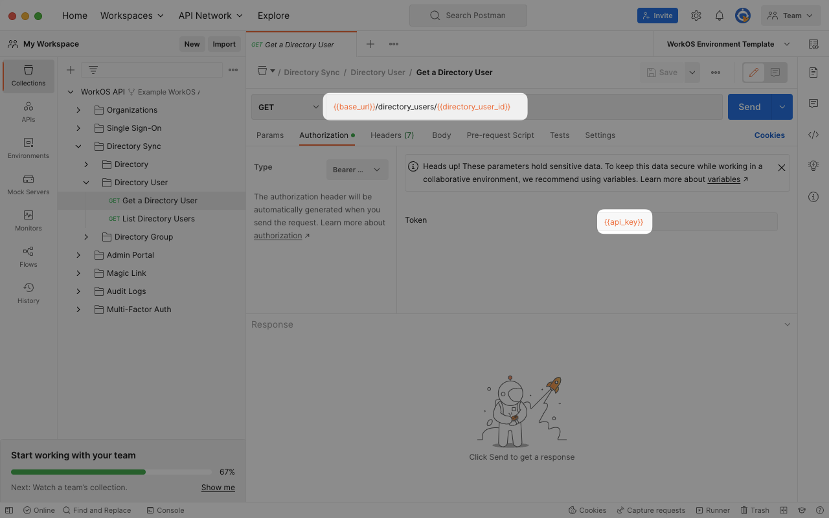Open the Workspaces menu
The height and width of the screenshot is (518, 829).
click(132, 16)
